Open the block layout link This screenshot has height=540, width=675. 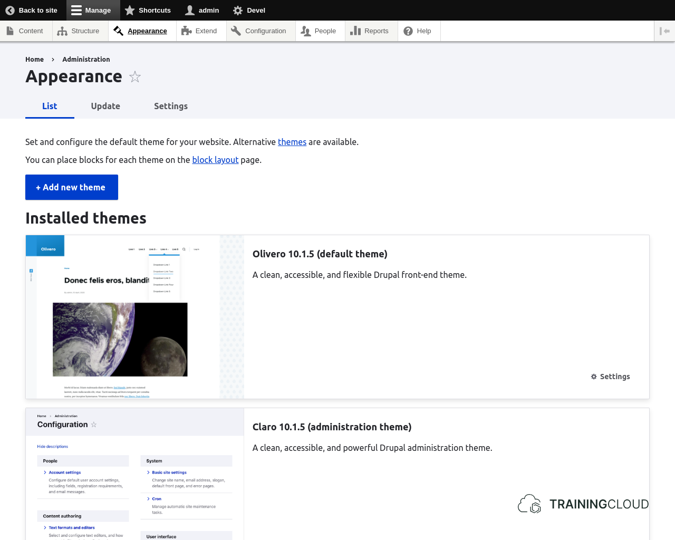coord(215,160)
